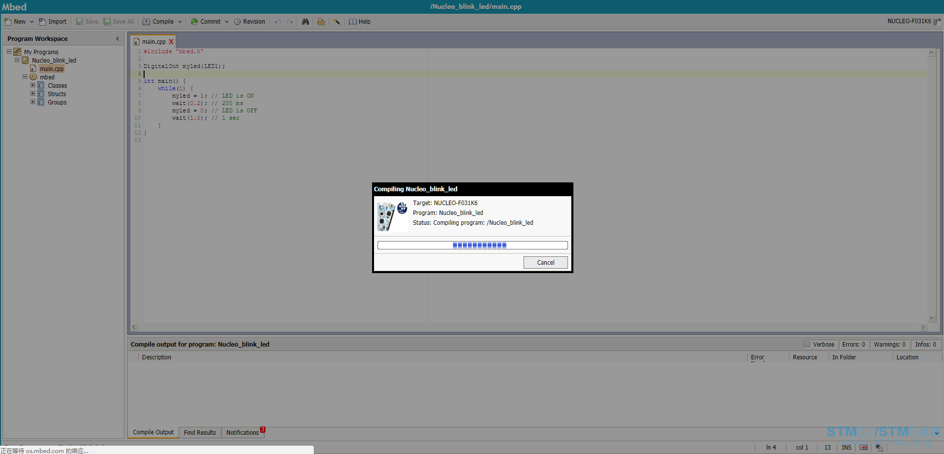Click the NUCLEO-F031K6 target selector text
944x454 pixels.
909,21
